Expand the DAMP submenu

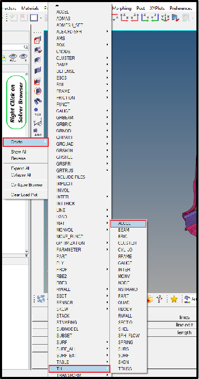click(80, 65)
